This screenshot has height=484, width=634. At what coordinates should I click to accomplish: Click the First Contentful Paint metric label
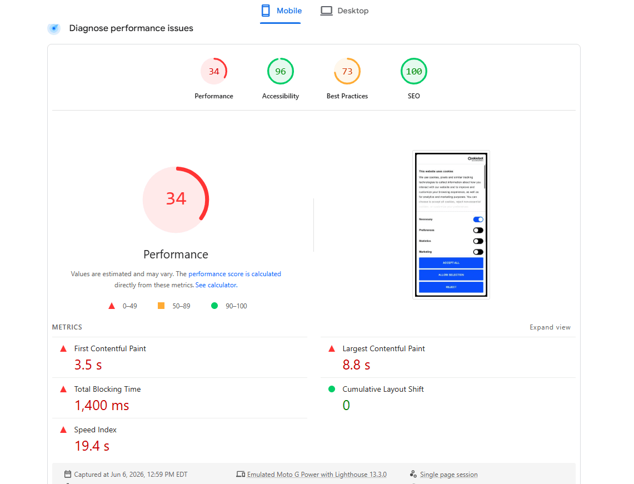(x=110, y=348)
